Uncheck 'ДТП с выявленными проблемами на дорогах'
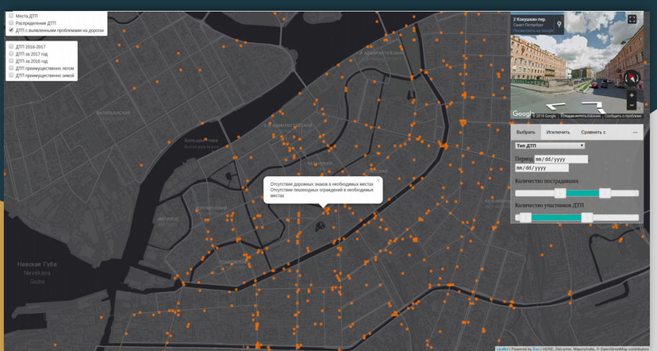This screenshot has width=657, height=351. coord(11,30)
